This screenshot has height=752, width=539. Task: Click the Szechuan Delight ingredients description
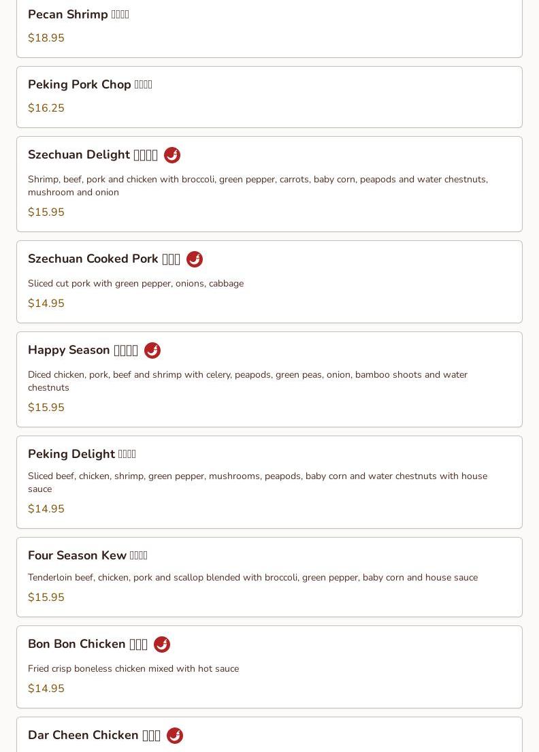pos(257,186)
